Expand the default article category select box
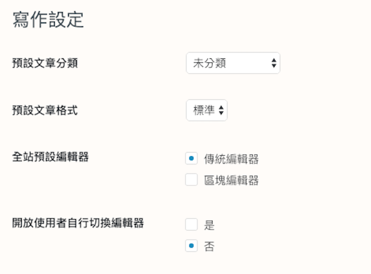This screenshot has height=274, width=371. (x=233, y=63)
